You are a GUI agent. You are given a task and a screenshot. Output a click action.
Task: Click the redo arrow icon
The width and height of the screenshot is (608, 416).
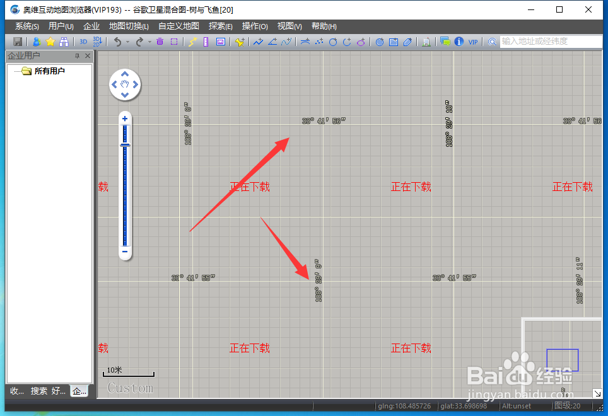(139, 42)
